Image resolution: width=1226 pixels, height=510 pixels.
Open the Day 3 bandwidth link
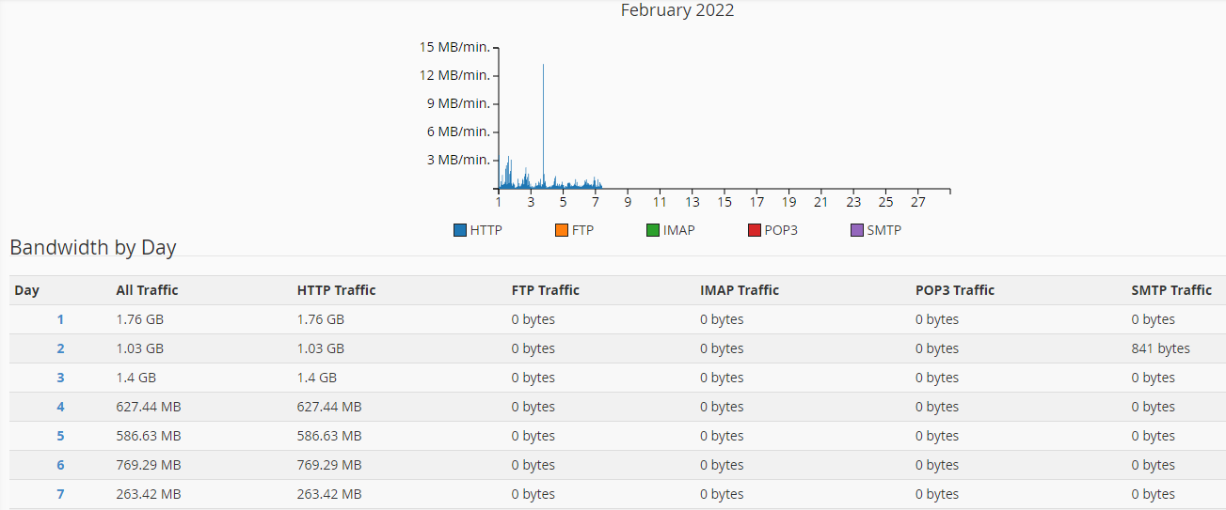[60, 378]
